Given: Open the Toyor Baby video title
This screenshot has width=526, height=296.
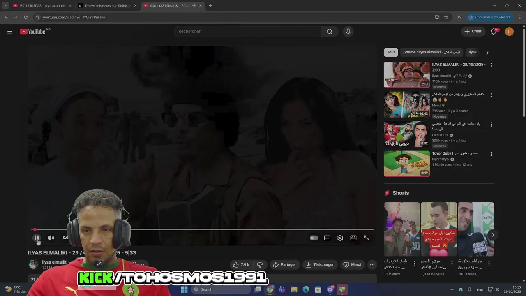Looking at the screenshot, I should tap(455, 153).
